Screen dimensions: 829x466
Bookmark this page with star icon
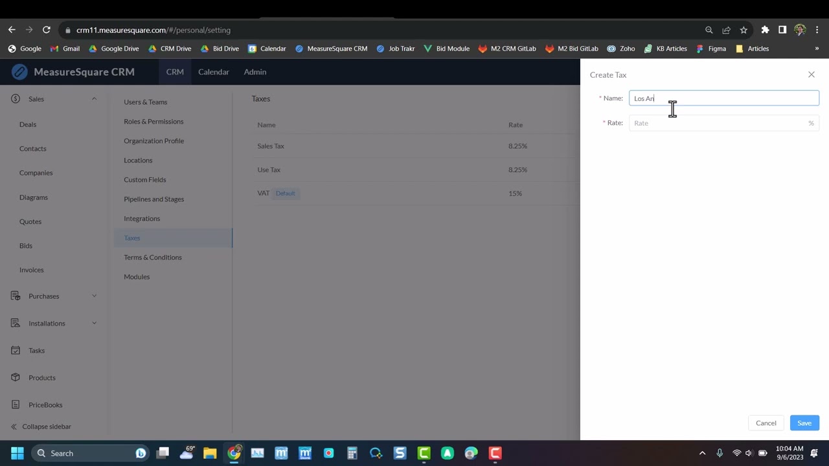pos(744,30)
